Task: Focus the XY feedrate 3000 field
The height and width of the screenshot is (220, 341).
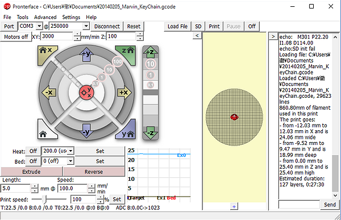Action: coord(57,36)
